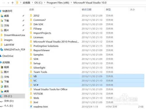Image resolution: width=146 pixels, height=109 pixels.
Task: Expand chevron after 此电脑 in address bar
Action: pos(32,3)
